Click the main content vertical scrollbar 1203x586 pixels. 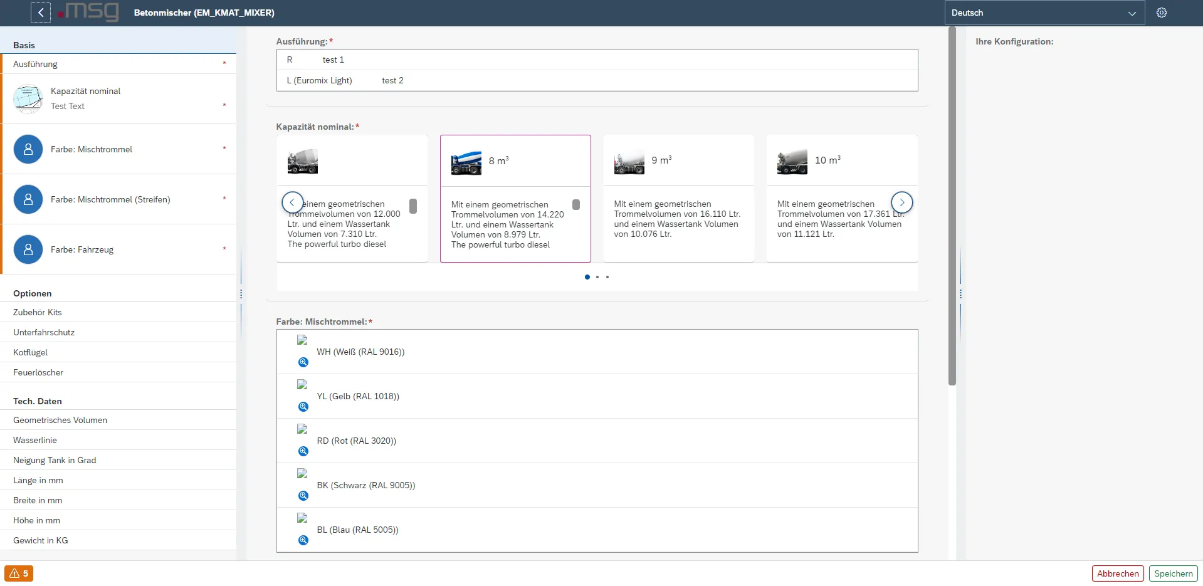[x=952, y=207]
